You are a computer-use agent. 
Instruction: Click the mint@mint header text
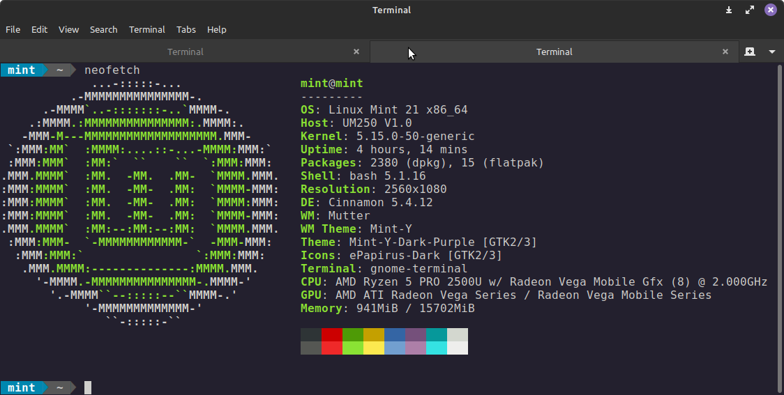click(332, 84)
